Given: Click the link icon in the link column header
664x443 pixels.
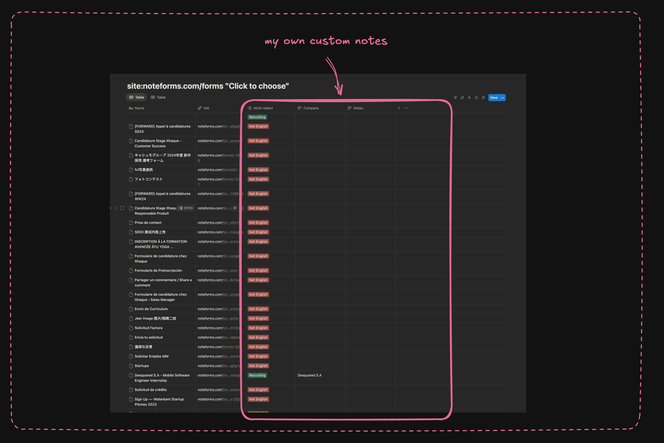Looking at the screenshot, I should tap(199, 108).
